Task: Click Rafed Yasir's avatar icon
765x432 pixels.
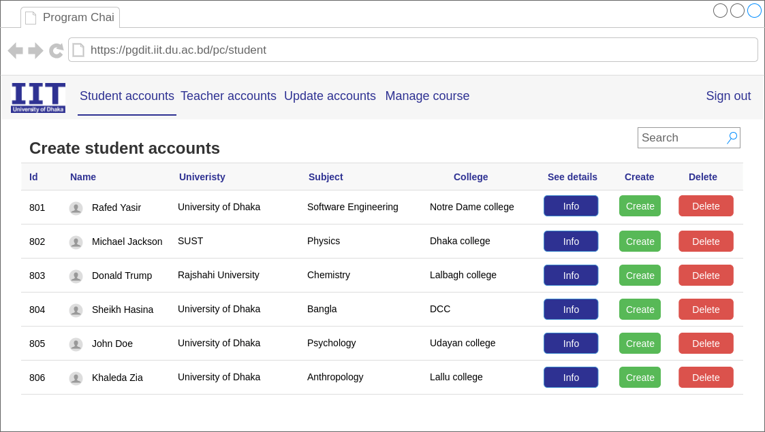Action: coord(76,208)
